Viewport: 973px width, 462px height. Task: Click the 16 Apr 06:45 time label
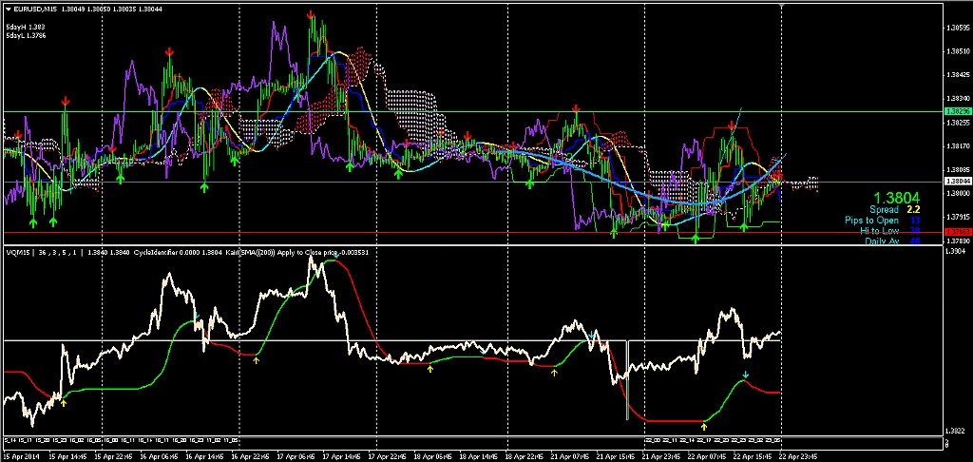tap(159, 455)
